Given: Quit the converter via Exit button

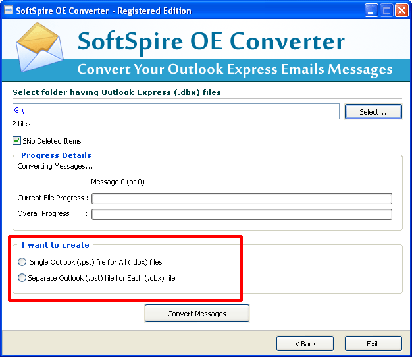Looking at the screenshot, I should pos(373,344).
